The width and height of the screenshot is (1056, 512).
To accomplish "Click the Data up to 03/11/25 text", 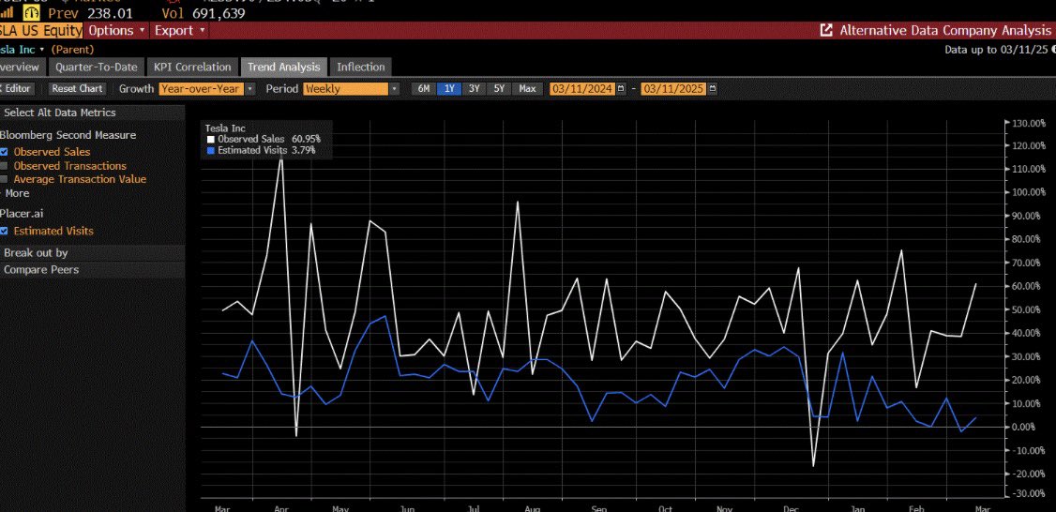I will point(997,50).
